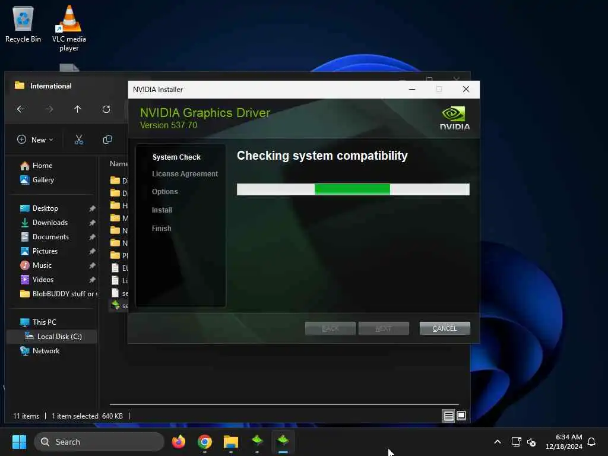Click the horizontal scrollbar in Explorer file list
The width and height of the screenshot is (608, 456).
click(x=284, y=404)
